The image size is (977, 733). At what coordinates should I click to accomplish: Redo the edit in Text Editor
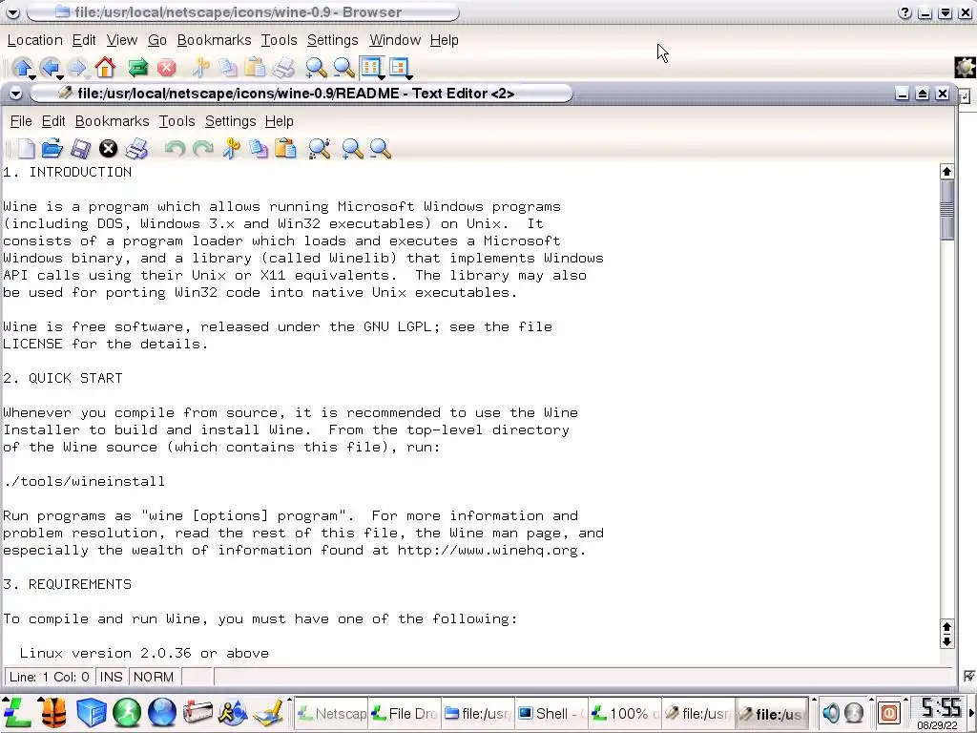click(x=203, y=149)
